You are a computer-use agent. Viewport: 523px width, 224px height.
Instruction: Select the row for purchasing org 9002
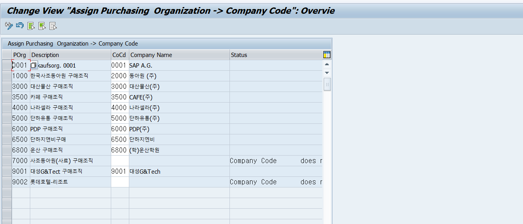(x=7, y=182)
